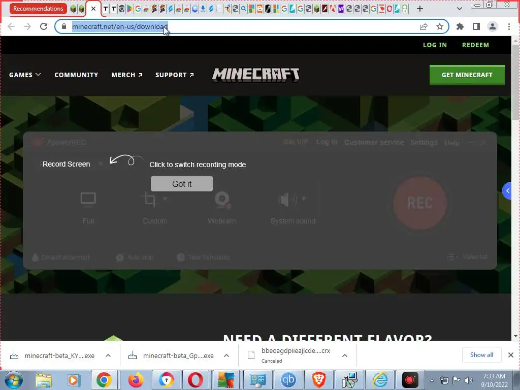Expand the GAMES menu
Image resolution: width=520 pixels, height=390 pixels.
pyautogui.click(x=25, y=75)
